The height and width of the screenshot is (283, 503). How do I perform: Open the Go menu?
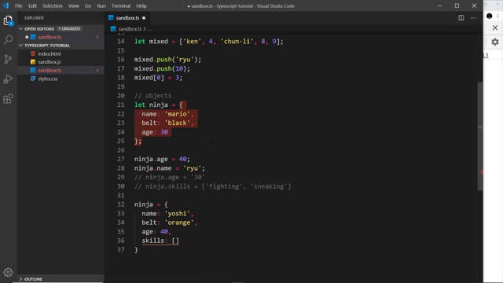coord(87,6)
